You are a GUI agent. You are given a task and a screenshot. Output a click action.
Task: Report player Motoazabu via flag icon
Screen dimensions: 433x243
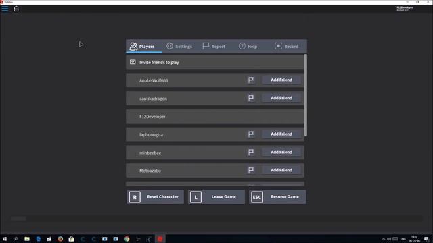251,170
